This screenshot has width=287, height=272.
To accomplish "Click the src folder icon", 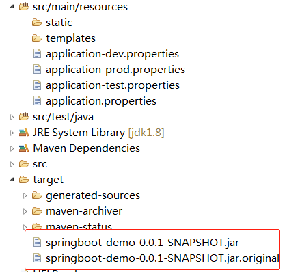I will (x=24, y=164).
